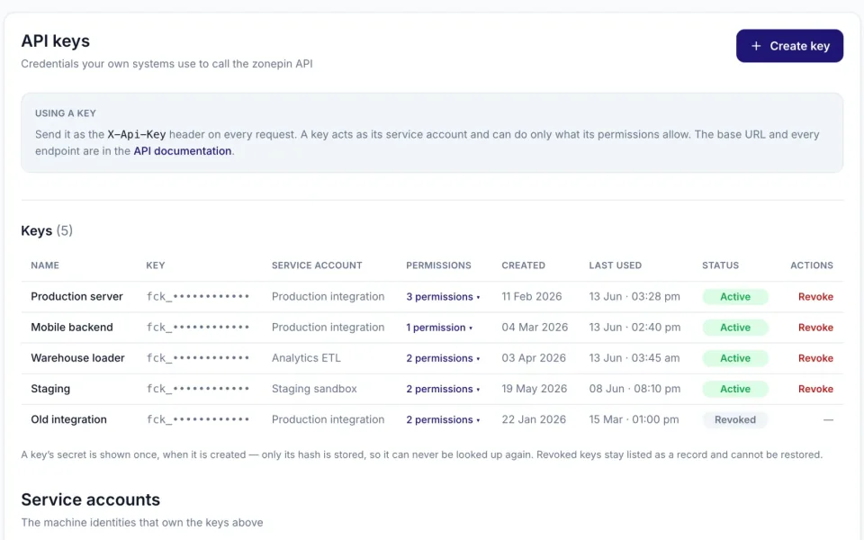
Task: Click the created date 19 May 2026
Action: point(534,389)
